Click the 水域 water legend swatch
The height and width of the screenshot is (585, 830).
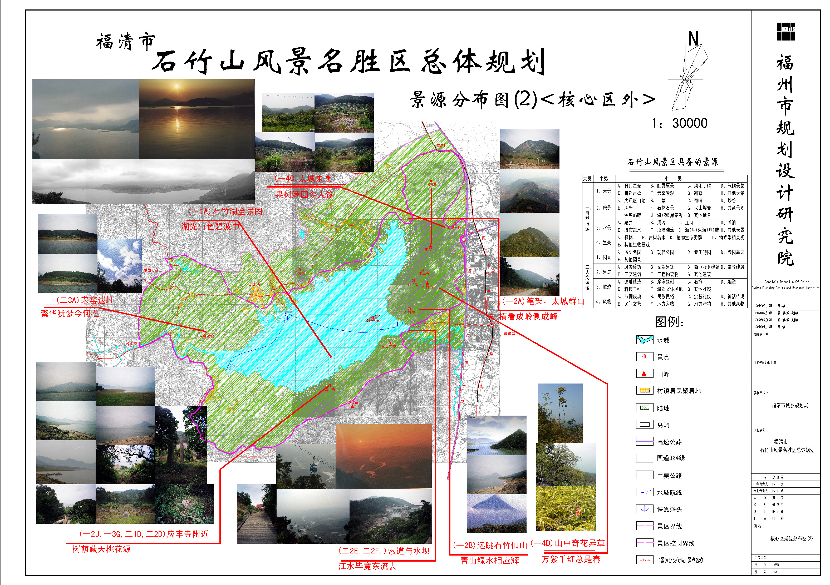(645, 340)
